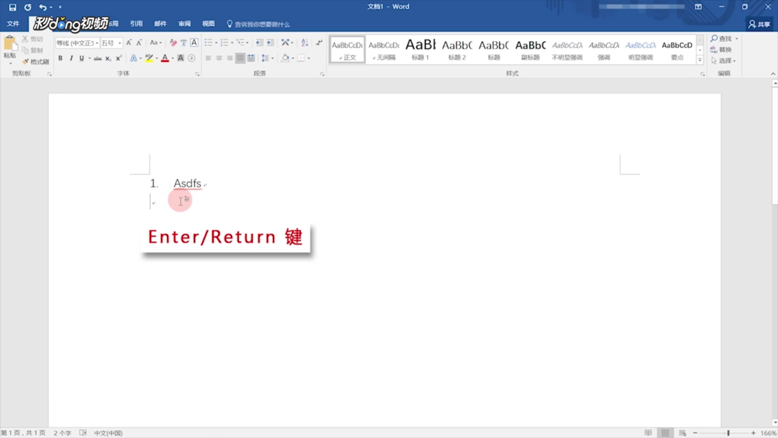This screenshot has width=778, height=438.
Task: Toggle bold formatting
Action: coord(60,58)
